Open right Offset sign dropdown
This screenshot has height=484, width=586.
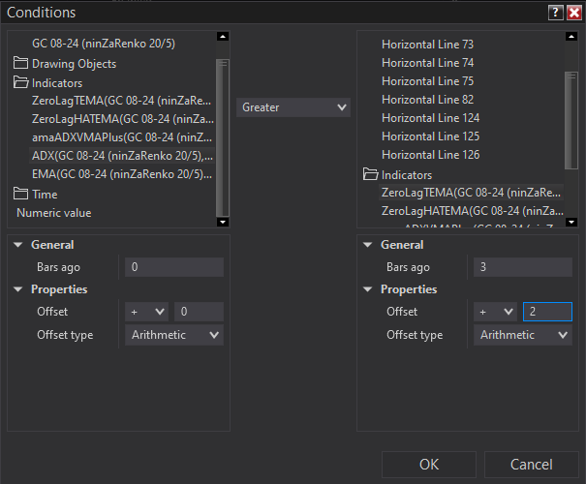pos(495,312)
